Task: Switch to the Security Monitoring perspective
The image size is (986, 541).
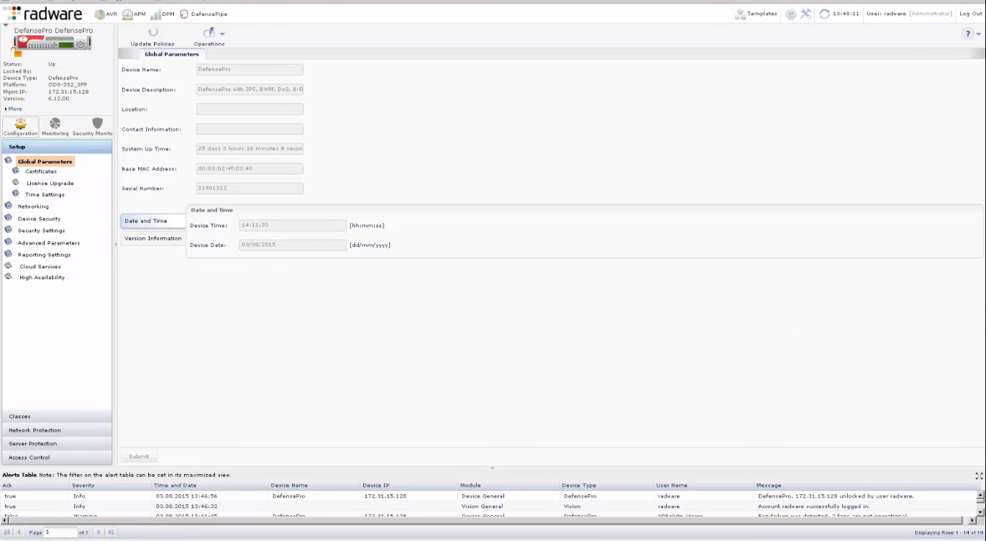Action: [93, 127]
